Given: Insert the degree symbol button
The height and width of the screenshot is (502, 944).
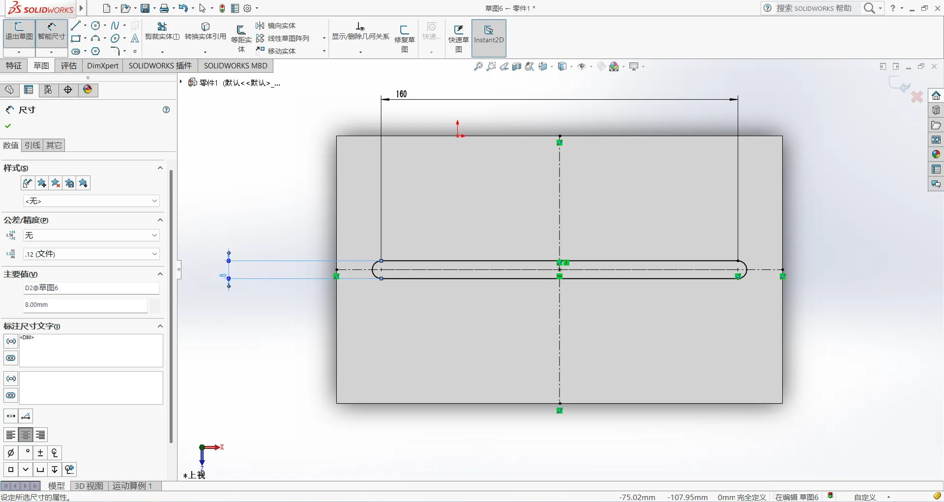Looking at the screenshot, I should click(26, 453).
